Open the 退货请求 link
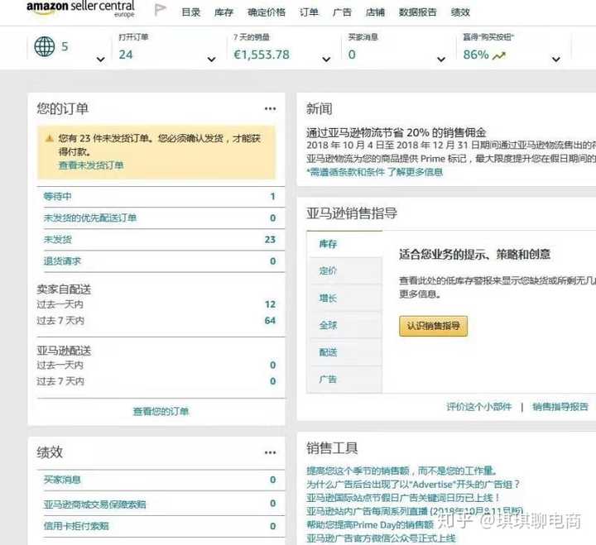The image size is (596, 545). point(62,261)
